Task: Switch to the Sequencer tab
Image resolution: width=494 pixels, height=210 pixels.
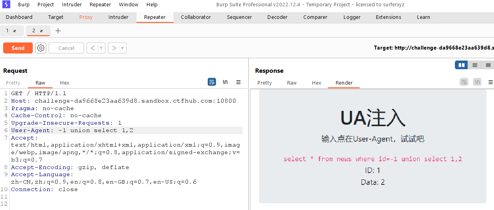Action: pos(239,17)
